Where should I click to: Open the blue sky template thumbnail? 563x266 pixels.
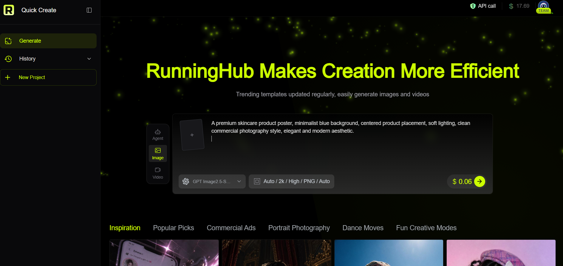[389, 253]
